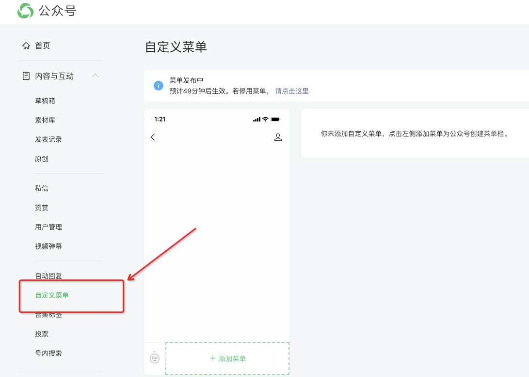529x377 pixels.
Task: Click the Wi-Fi icon in phone preview
Action: point(266,119)
